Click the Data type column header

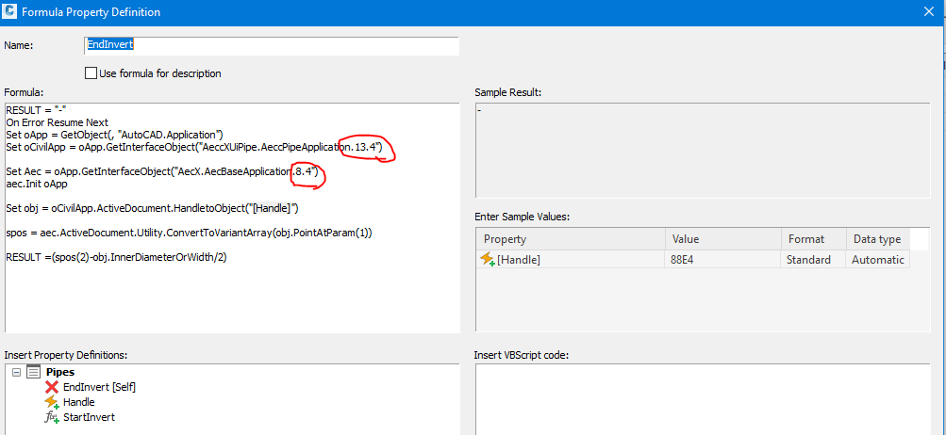click(877, 239)
